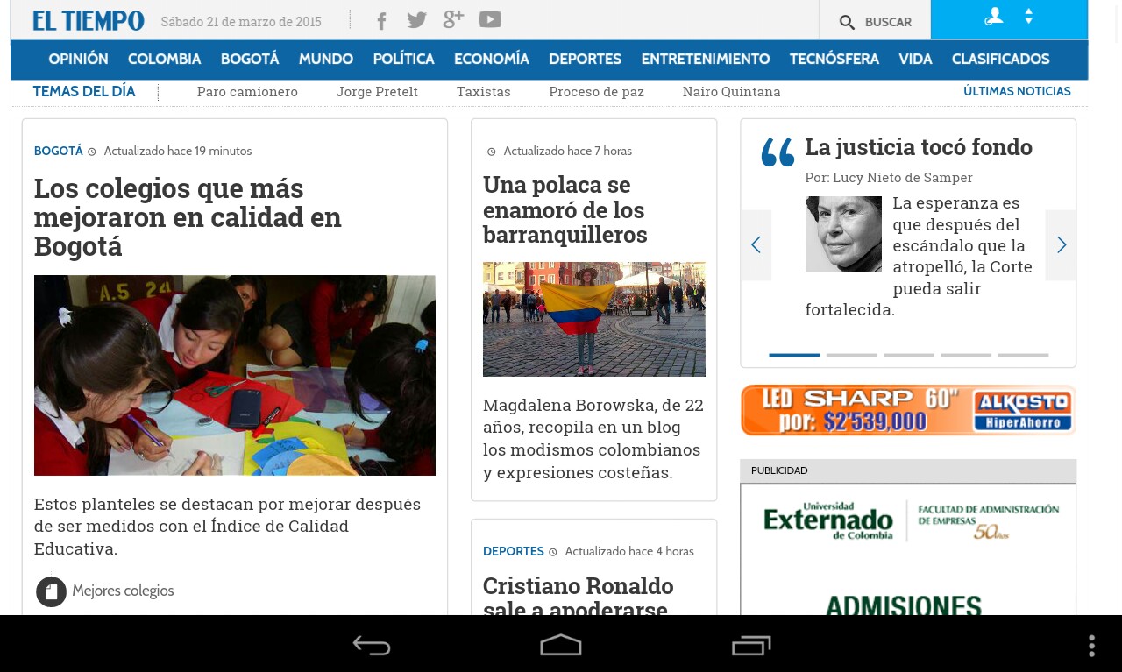Click the Mejores colegios related link
This screenshot has height=672, width=1122.
tap(123, 591)
